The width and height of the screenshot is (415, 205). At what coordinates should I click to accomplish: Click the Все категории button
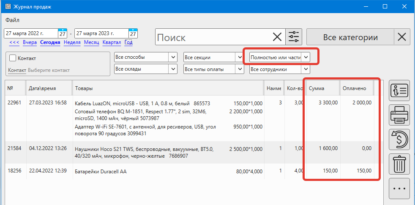(x=350, y=37)
